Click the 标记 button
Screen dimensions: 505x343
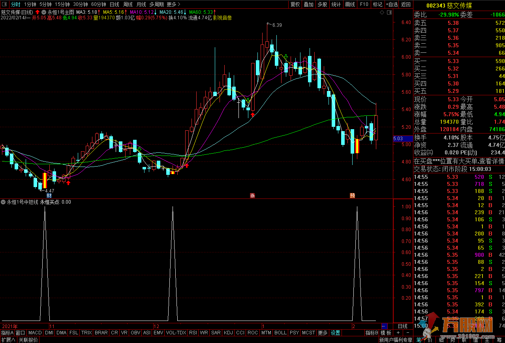378,4
